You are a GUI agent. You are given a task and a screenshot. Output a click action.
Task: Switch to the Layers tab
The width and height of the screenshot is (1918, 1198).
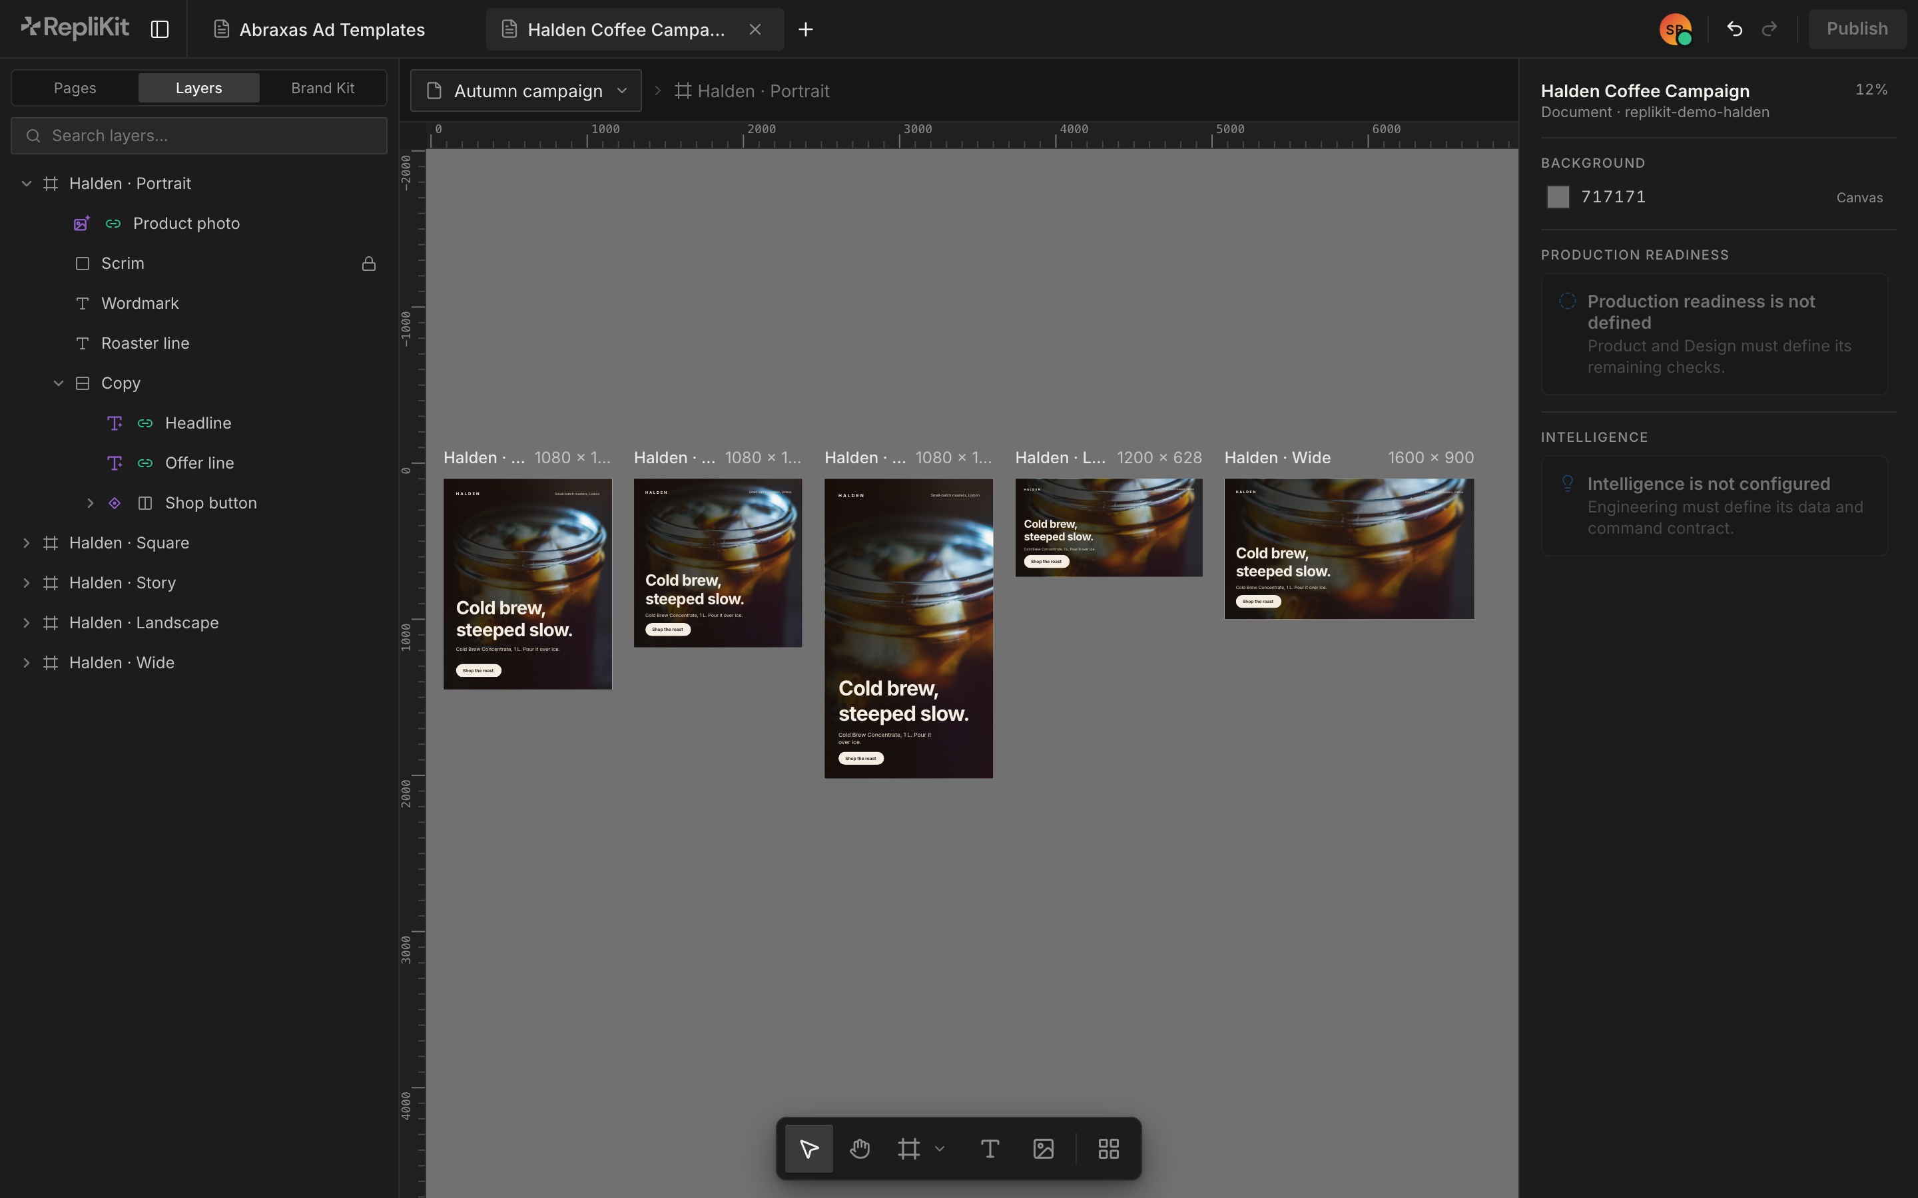coord(199,88)
